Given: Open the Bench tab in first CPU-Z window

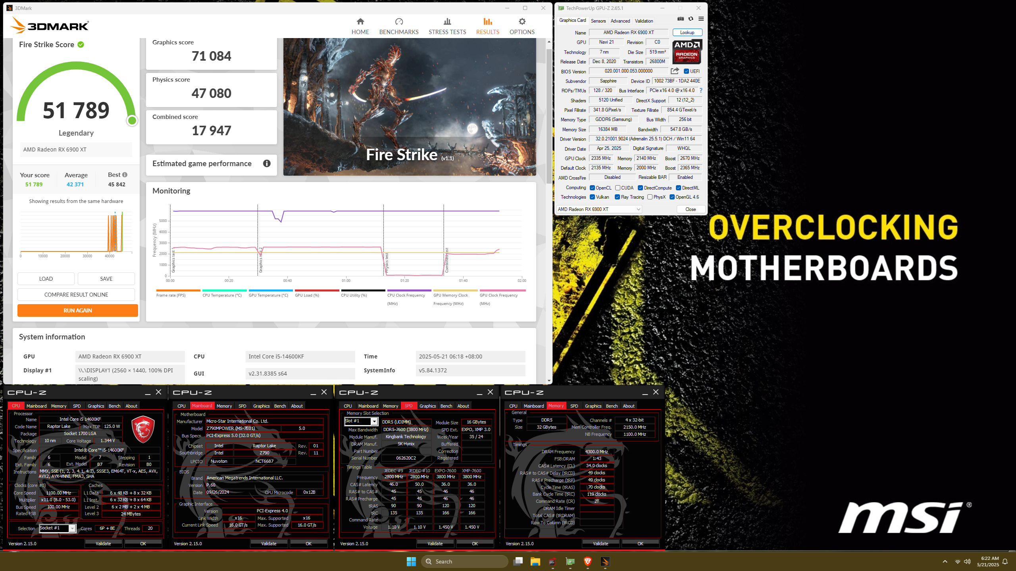Looking at the screenshot, I should tap(114, 406).
